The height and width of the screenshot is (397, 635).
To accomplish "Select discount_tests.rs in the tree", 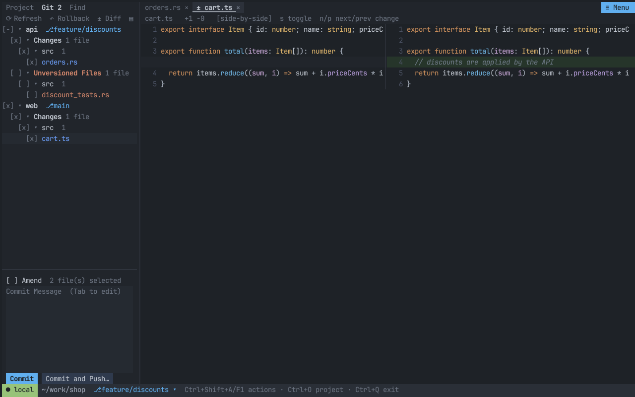I will coord(75,95).
